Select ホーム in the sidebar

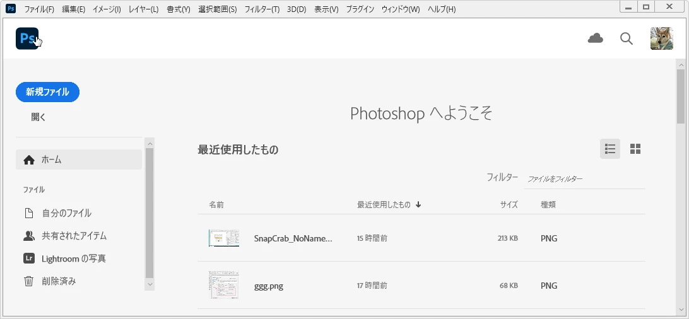[79, 159]
